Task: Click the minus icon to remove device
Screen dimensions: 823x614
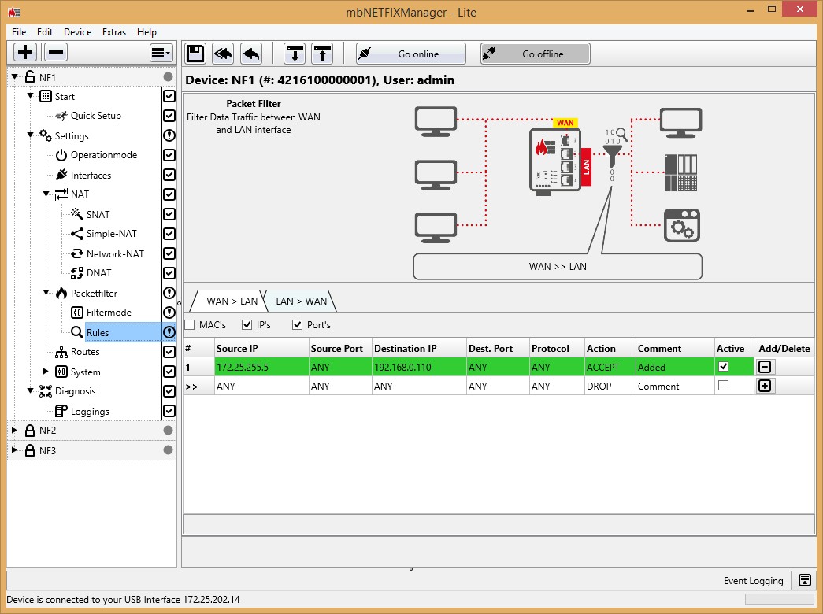Action: (55, 53)
